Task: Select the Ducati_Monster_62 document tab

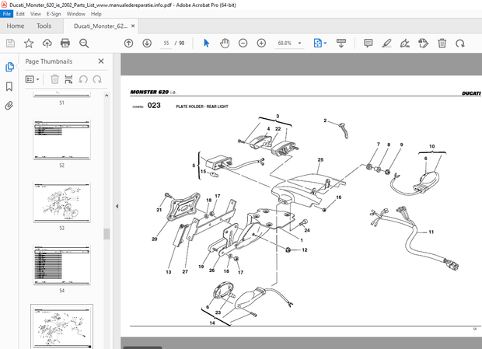Action: tap(100, 26)
